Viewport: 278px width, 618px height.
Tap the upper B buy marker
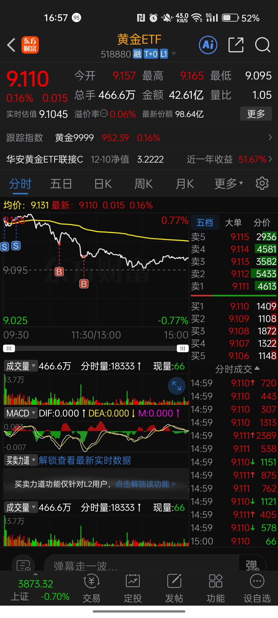click(x=59, y=271)
